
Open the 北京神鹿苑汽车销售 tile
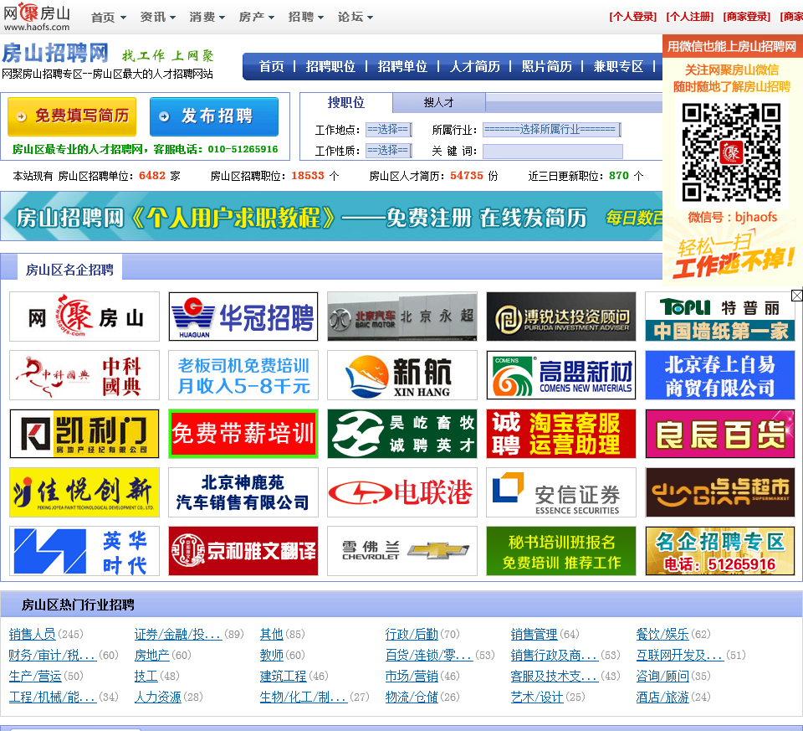coord(243,492)
